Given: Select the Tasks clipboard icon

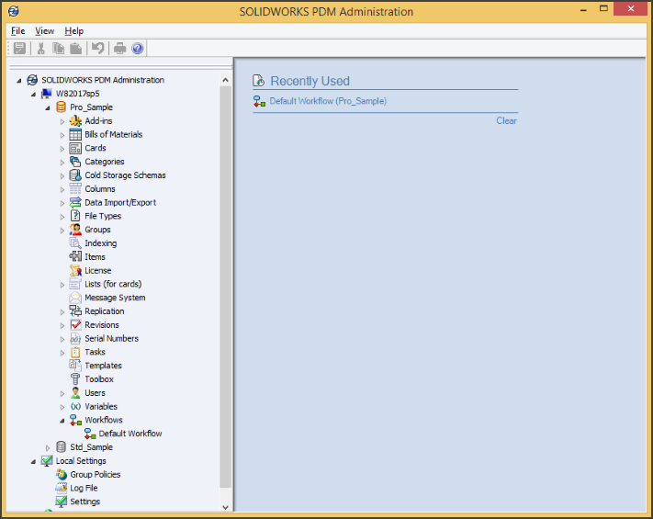Looking at the screenshot, I should point(75,353).
